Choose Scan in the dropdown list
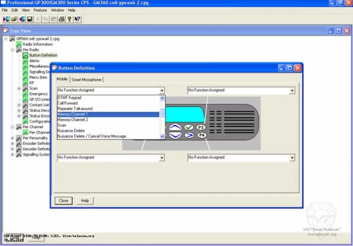 [108, 125]
